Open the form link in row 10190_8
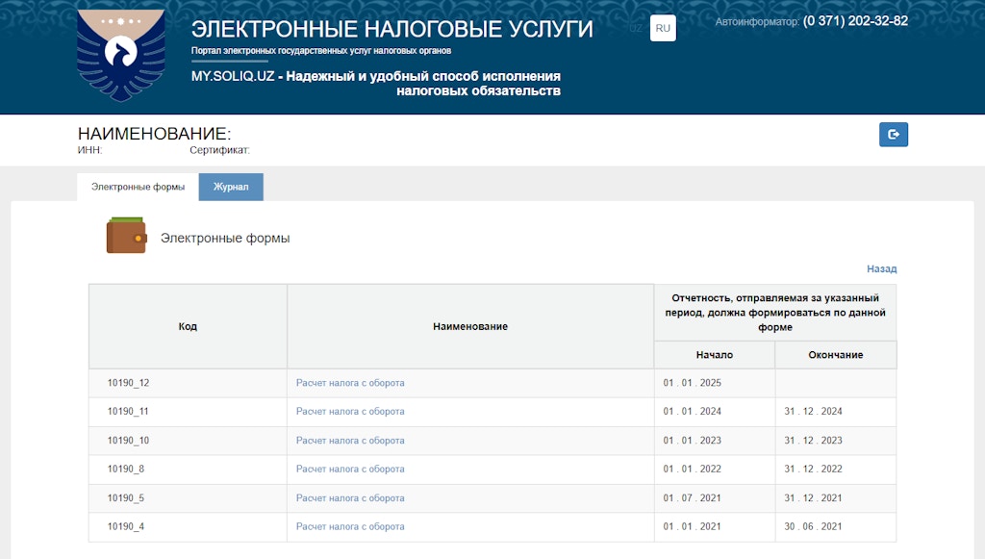Viewport: 985px width, 559px height. click(350, 470)
